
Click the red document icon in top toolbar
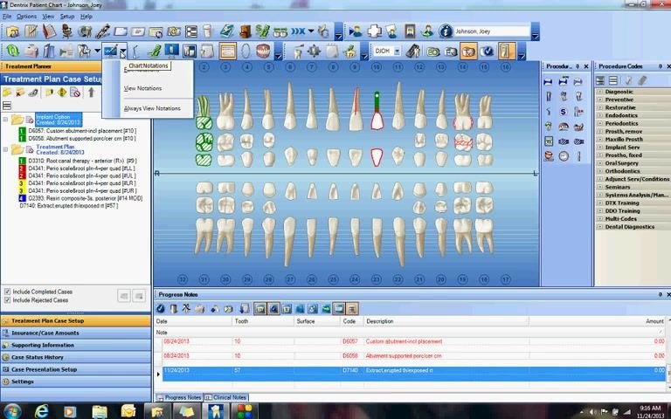(x=49, y=31)
